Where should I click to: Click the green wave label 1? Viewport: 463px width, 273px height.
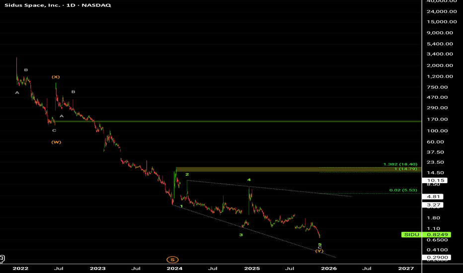[182, 206]
